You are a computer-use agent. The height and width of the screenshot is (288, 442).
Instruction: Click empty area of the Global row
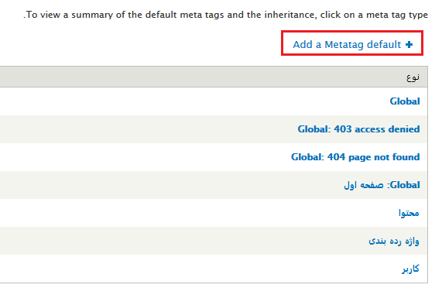[x=169, y=101]
